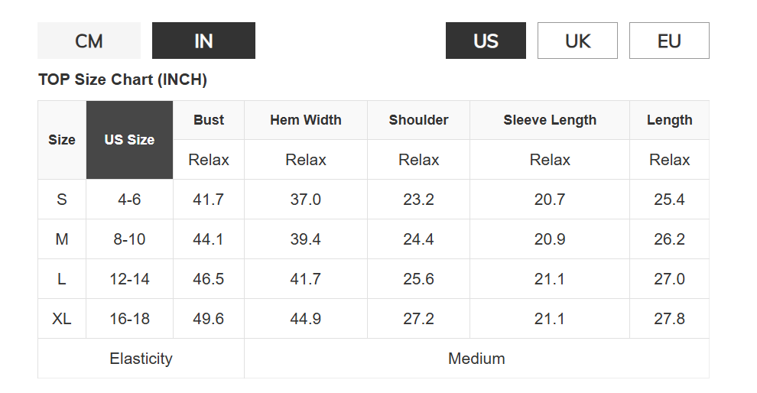Click the Length column header
757x393 pixels.
click(669, 120)
